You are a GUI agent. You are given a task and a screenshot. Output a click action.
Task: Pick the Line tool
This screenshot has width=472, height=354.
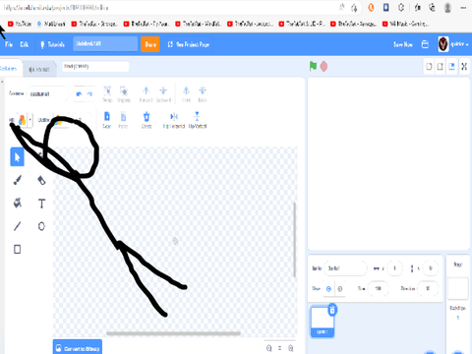coord(17,226)
